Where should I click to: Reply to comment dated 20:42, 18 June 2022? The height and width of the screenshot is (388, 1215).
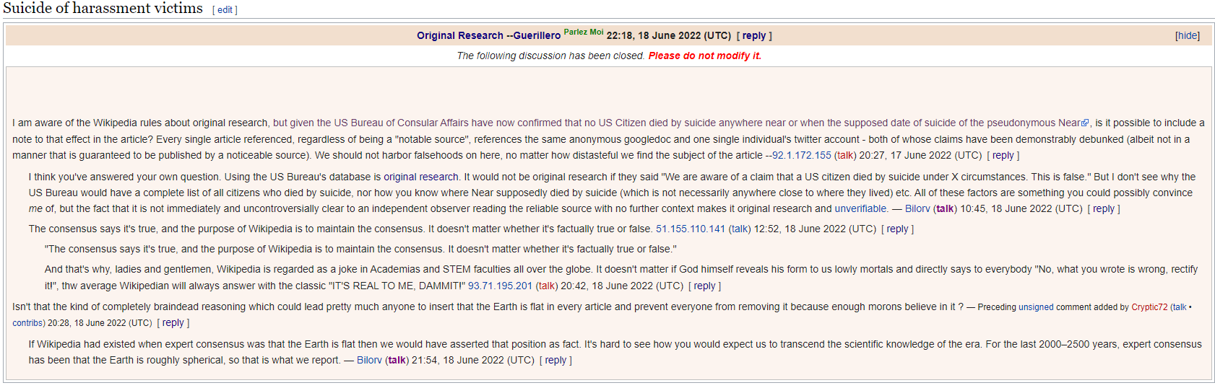pyautogui.click(x=704, y=286)
